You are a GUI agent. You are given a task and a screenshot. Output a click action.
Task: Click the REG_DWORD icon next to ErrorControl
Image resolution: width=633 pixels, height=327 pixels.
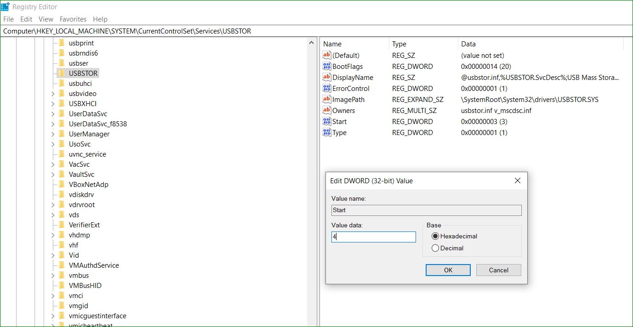pos(326,88)
